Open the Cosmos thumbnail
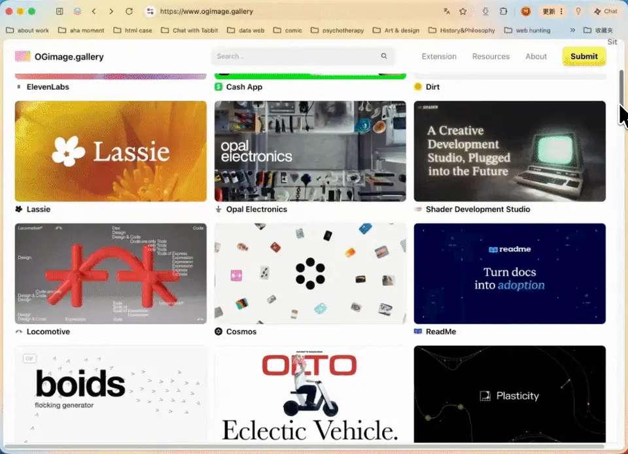Viewport: 628px width, 454px height. click(310, 273)
